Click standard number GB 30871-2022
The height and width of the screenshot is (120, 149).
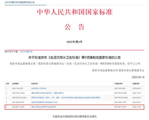(x=18, y=107)
